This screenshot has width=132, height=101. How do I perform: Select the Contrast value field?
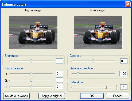point(124,61)
